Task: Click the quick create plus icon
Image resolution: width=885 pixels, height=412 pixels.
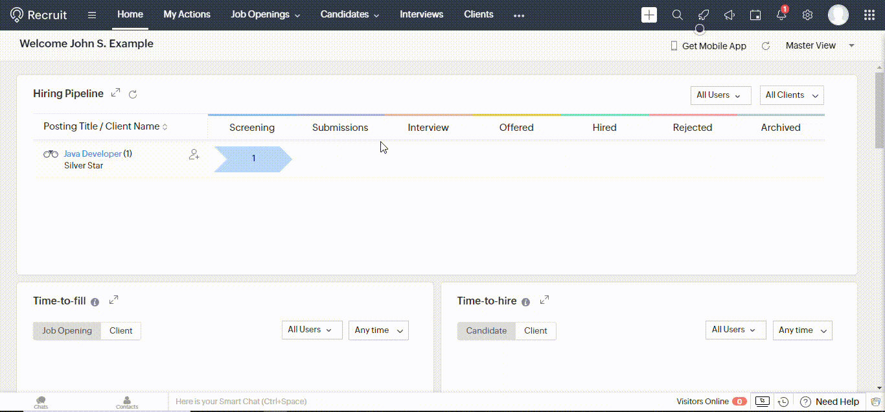Action: pyautogui.click(x=649, y=15)
